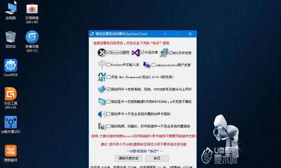
Task: Click the title bar icon of SysCeo dialog
Action: pos(92,34)
